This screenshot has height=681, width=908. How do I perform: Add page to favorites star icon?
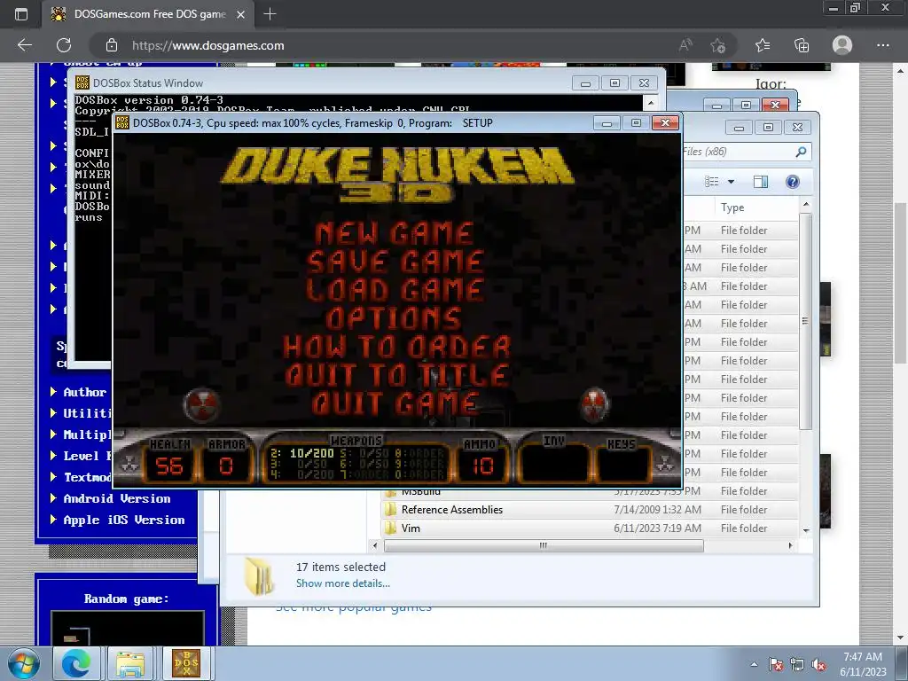(718, 45)
